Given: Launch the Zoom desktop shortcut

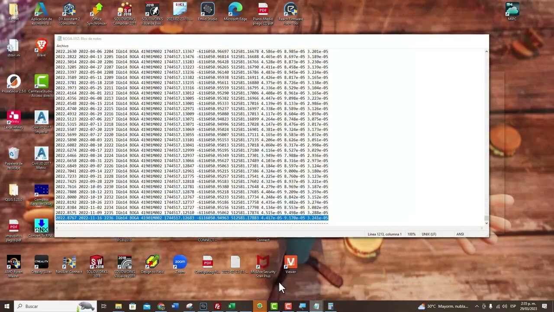Looking at the screenshot, I should (180, 265).
